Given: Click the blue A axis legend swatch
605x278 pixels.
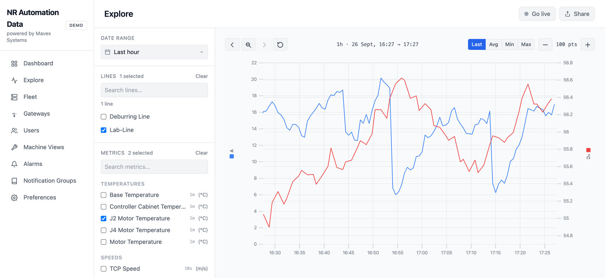Looking at the screenshot, I should point(232,156).
